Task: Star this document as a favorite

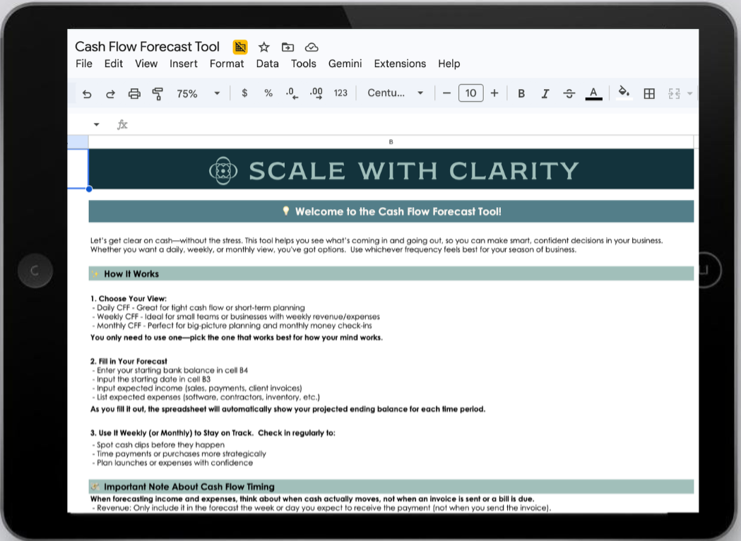Action: tap(263, 47)
